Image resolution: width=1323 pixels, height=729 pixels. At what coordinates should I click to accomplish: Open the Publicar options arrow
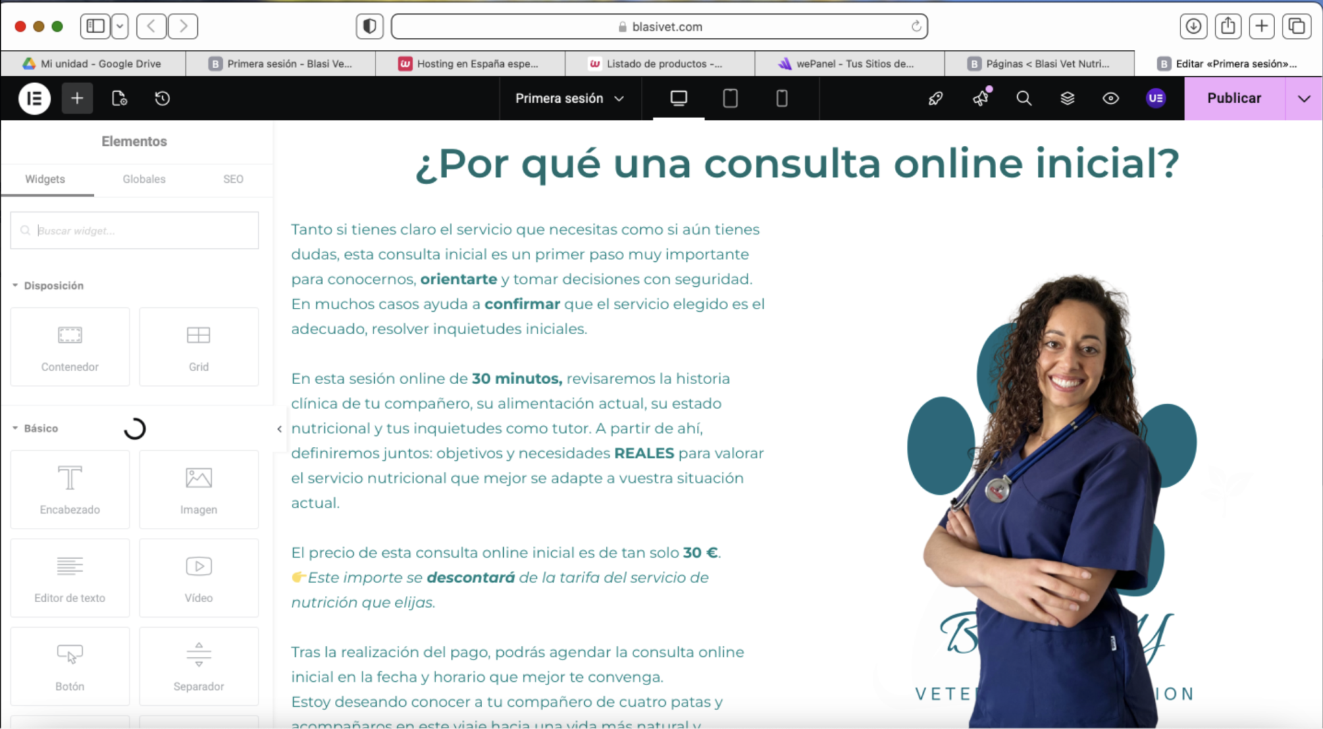pos(1304,99)
